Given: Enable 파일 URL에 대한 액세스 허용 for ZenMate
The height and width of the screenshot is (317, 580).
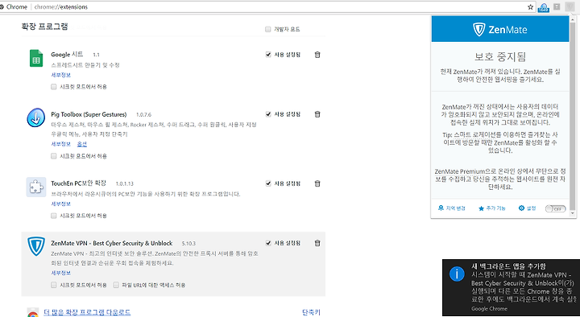Looking at the screenshot, I should [116, 286].
